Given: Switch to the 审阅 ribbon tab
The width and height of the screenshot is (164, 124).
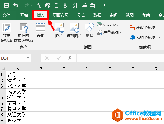Looking at the screenshot, I should click(x=113, y=15).
